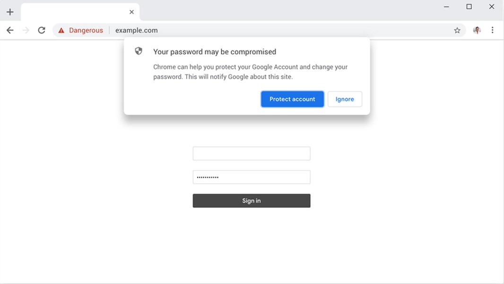504x284 pixels.
Task: Bookmark this page with star icon
Action: pyautogui.click(x=457, y=30)
